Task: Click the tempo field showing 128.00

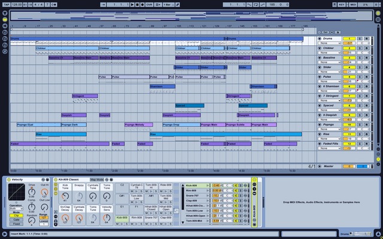Action: [16, 5]
